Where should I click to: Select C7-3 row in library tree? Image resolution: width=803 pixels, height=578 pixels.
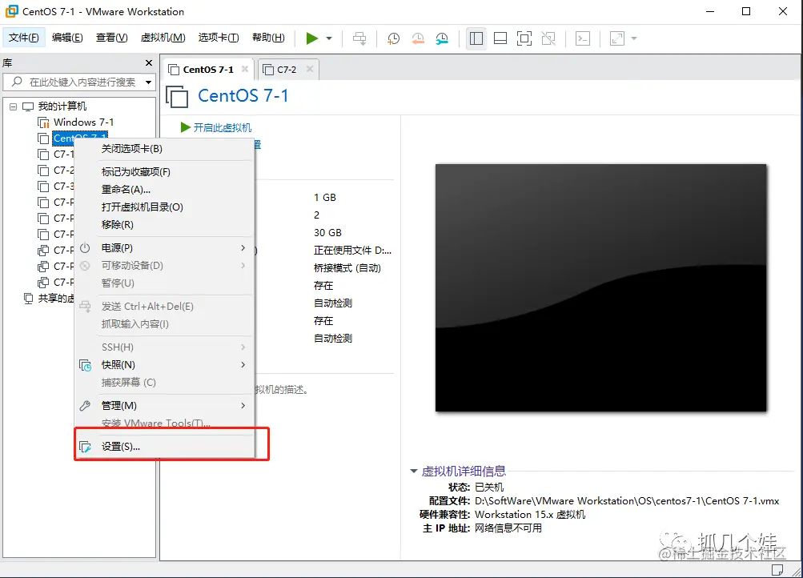(63, 186)
